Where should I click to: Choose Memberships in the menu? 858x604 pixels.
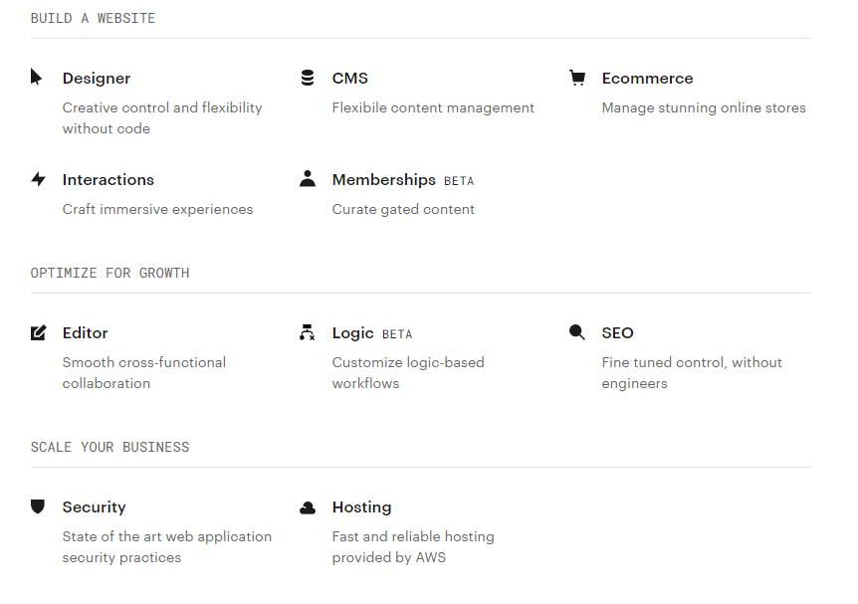(x=383, y=180)
